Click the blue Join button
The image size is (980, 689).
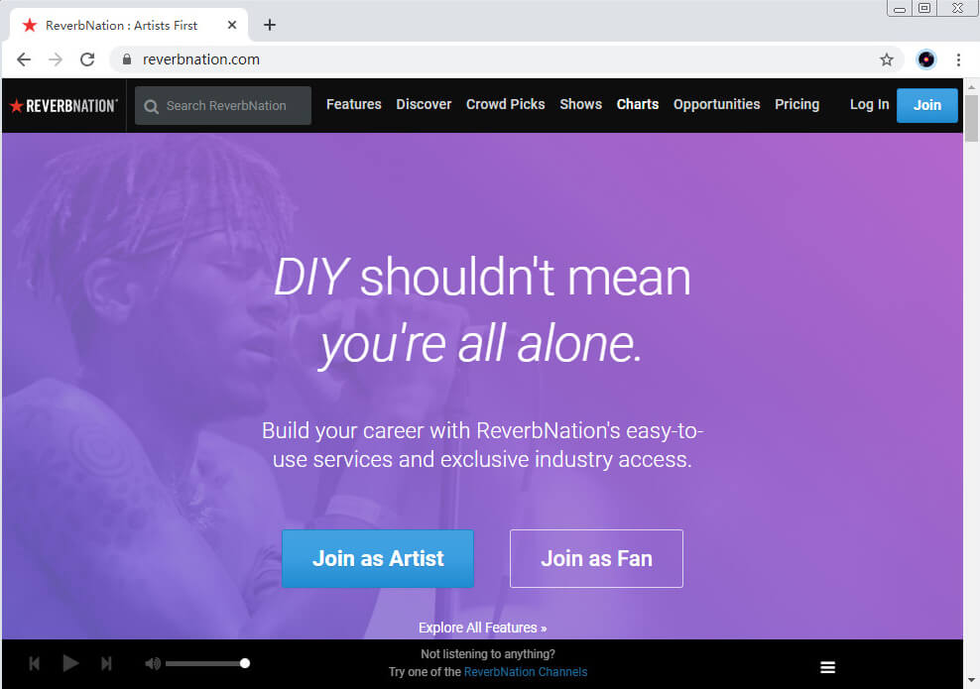[927, 105]
